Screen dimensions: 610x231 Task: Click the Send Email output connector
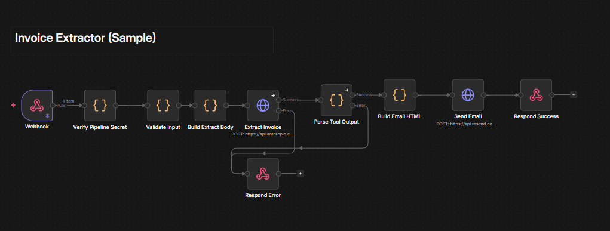click(483, 94)
